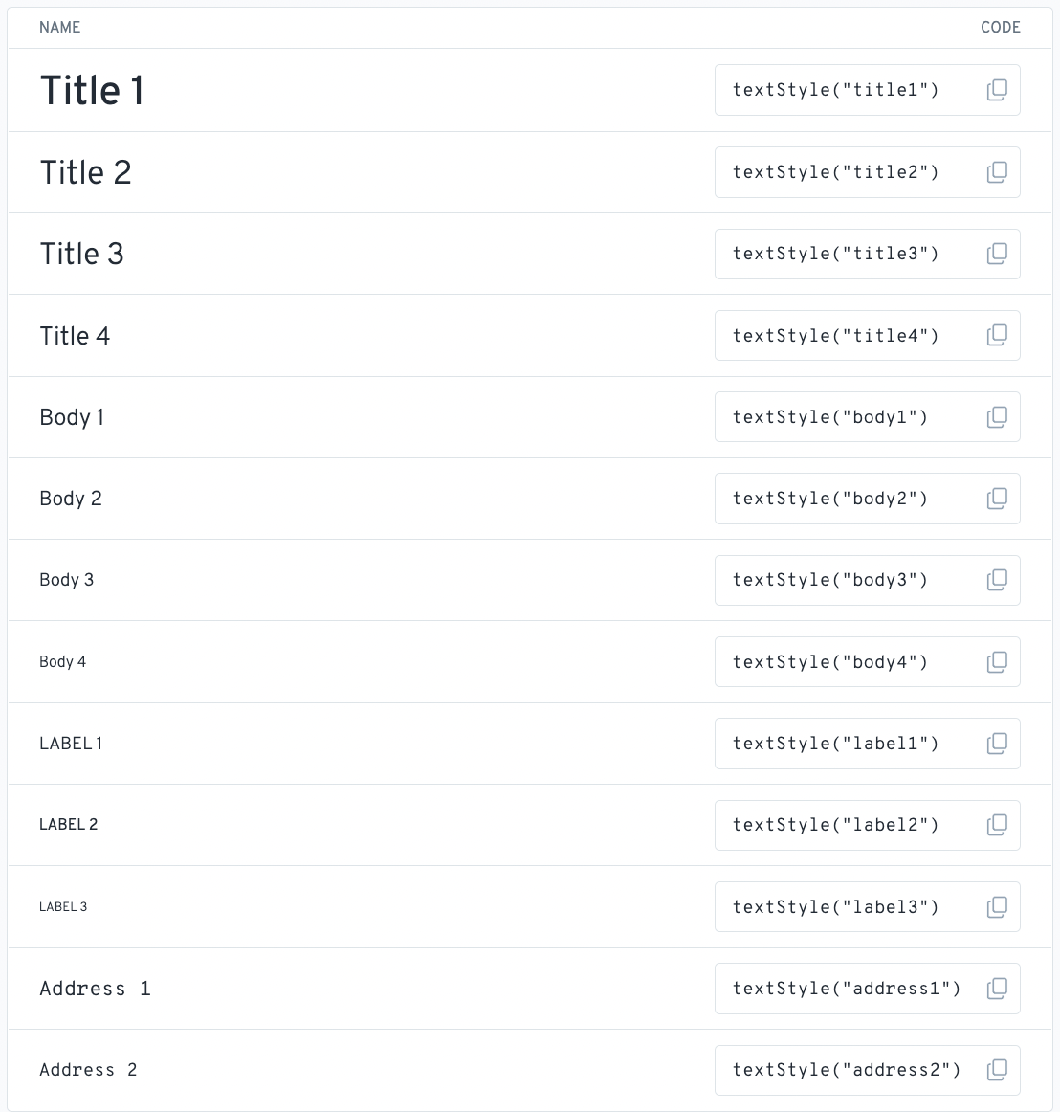Copy the address2 textStyle code
The width and height of the screenshot is (1060, 1112).
[x=997, y=1070]
